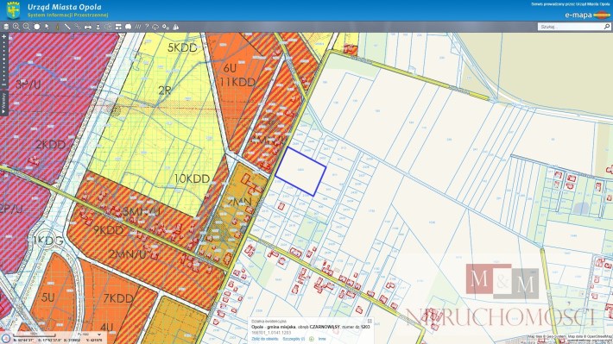Image resolution: width=613 pixels, height=344 pixels.
Task: Open the speech bubble comment tool
Action: point(129,27)
